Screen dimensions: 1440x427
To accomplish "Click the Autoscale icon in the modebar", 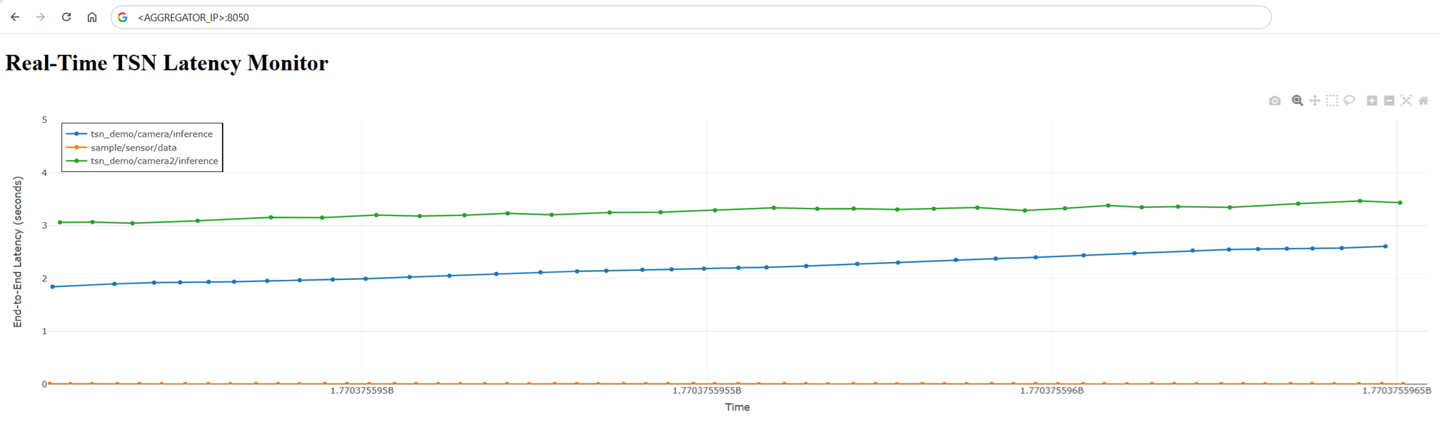I will click(1406, 101).
